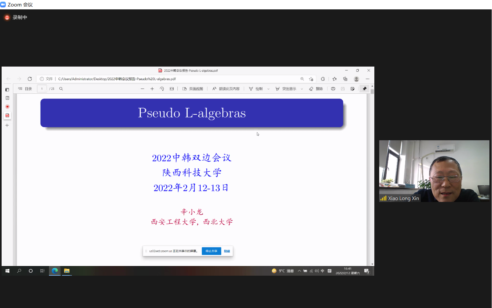
Task: Select the 擦除 eraser tool
Action: [x=316, y=89]
